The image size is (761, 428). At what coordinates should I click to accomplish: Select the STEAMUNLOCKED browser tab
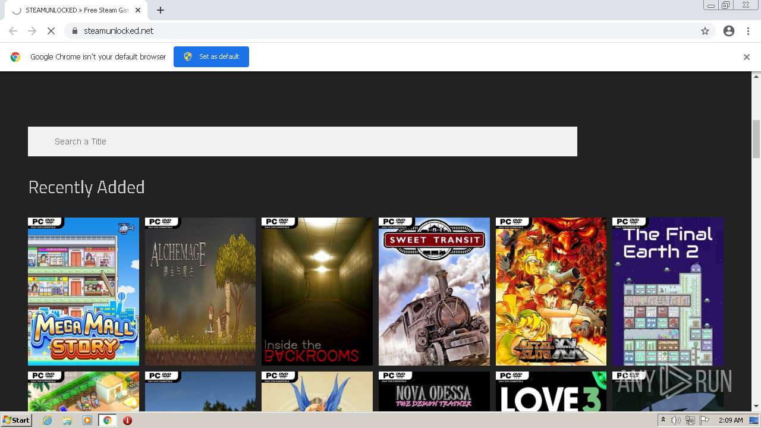(76, 10)
